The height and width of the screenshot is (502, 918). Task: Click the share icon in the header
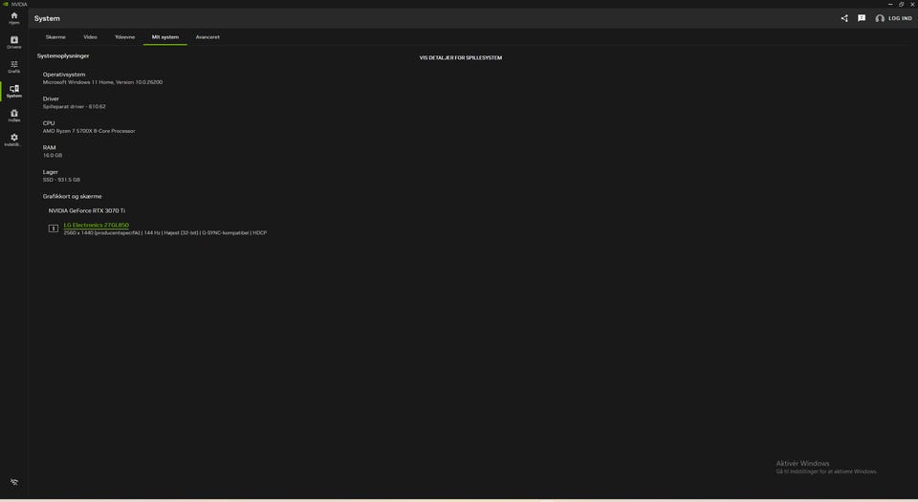click(x=844, y=18)
